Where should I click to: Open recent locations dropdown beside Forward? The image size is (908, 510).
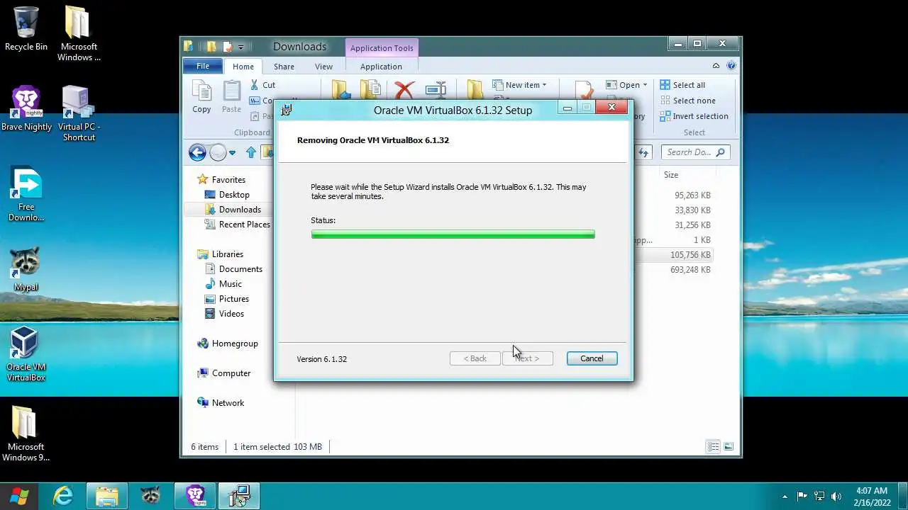pyautogui.click(x=232, y=152)
